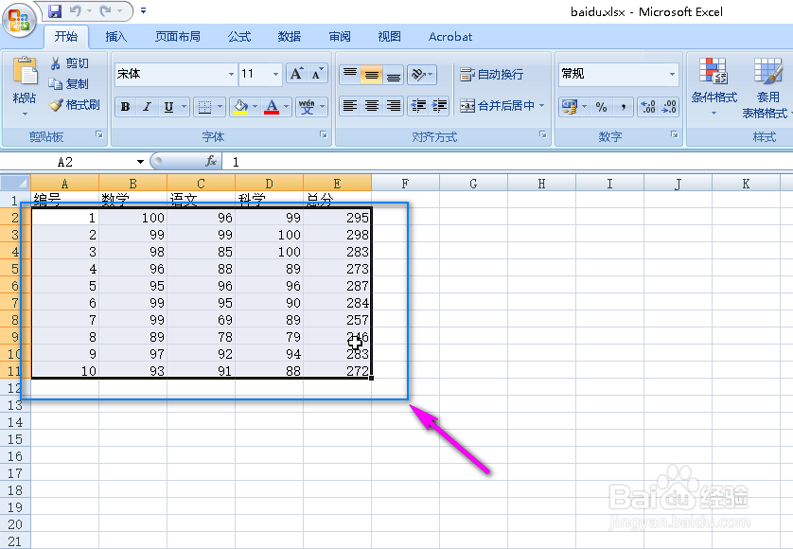Click 合并后居中 merge and center
Screen dimensions: 793x549
[497, 106]
